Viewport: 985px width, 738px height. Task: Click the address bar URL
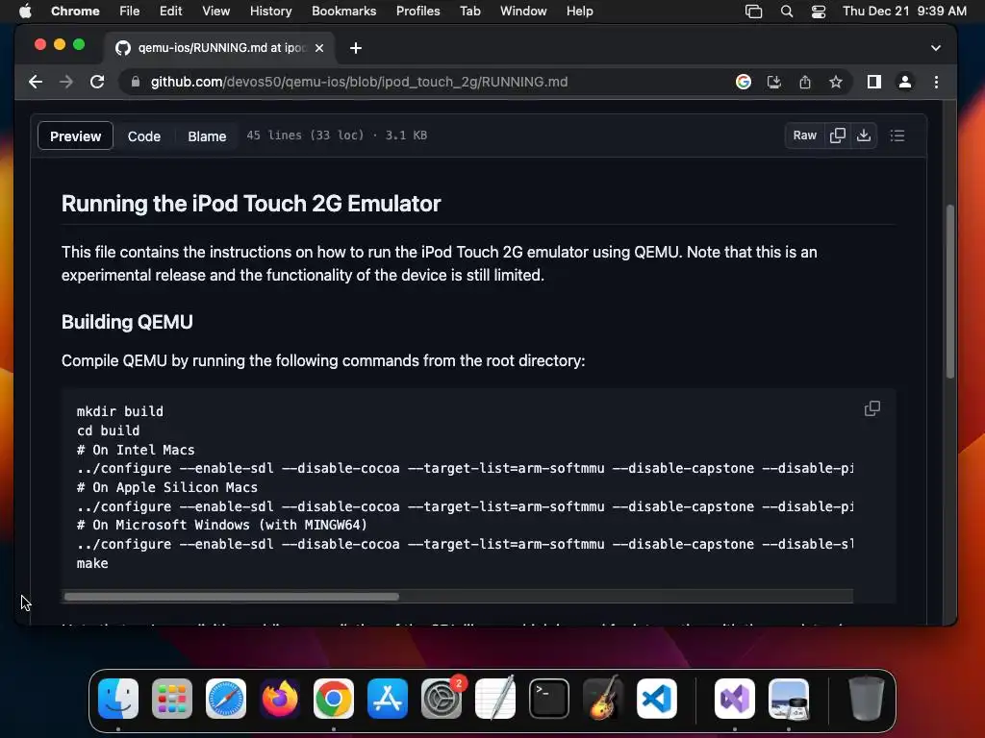coord(360,83)
